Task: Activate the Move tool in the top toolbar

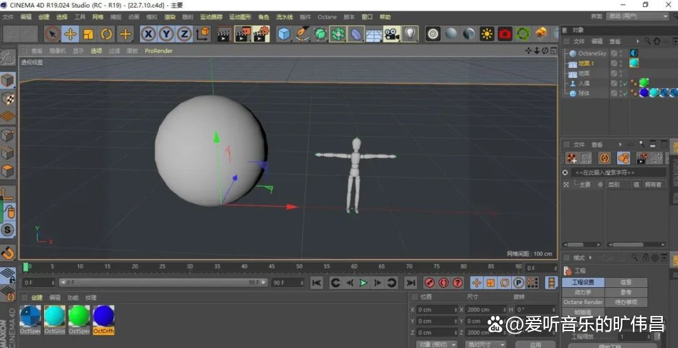Action: [x=70, y=34]
